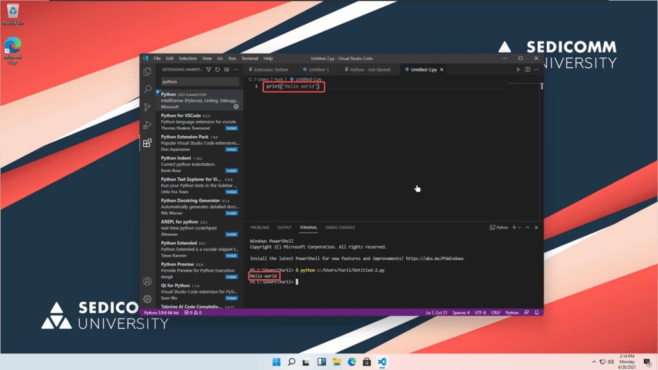Install the Python Indent extension
The image size is (658, 370).
232,170
